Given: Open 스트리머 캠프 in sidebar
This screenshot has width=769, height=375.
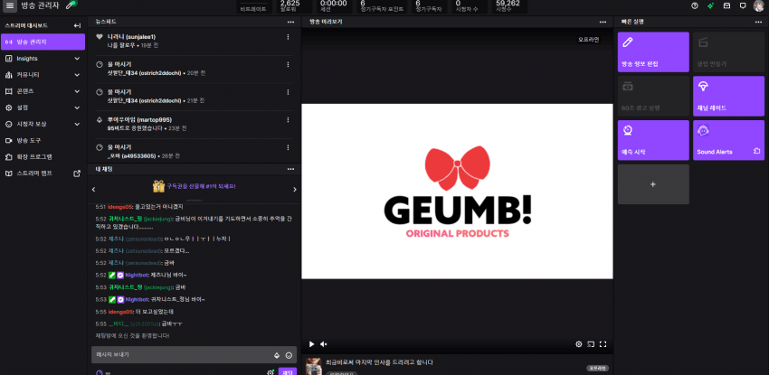Looking at the screenshot, I should pyautogui.click(x=43, y=173).
